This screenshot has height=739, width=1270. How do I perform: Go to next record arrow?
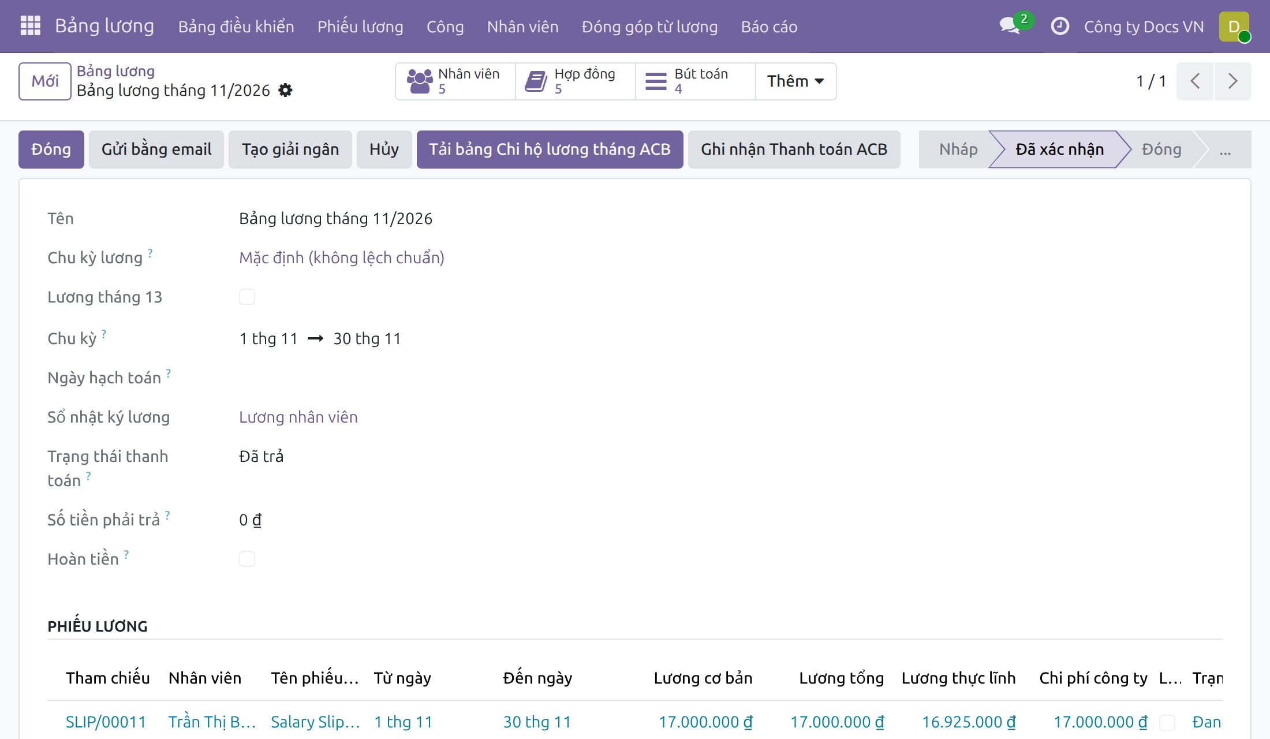1232,81
